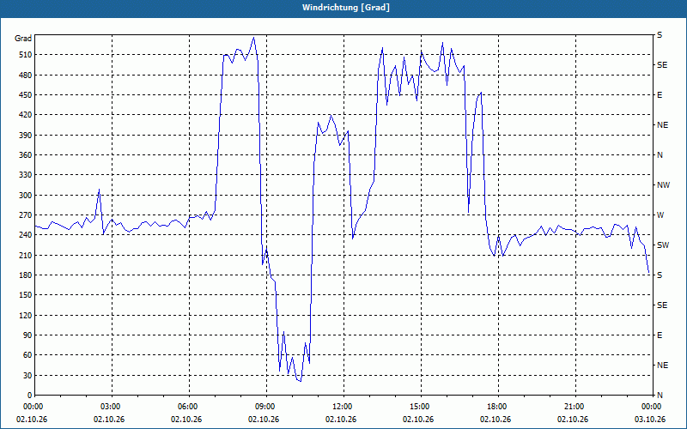Screen dimensions: 687x429
Task: Select the y-axis value "270"
Action: point(26,215)
